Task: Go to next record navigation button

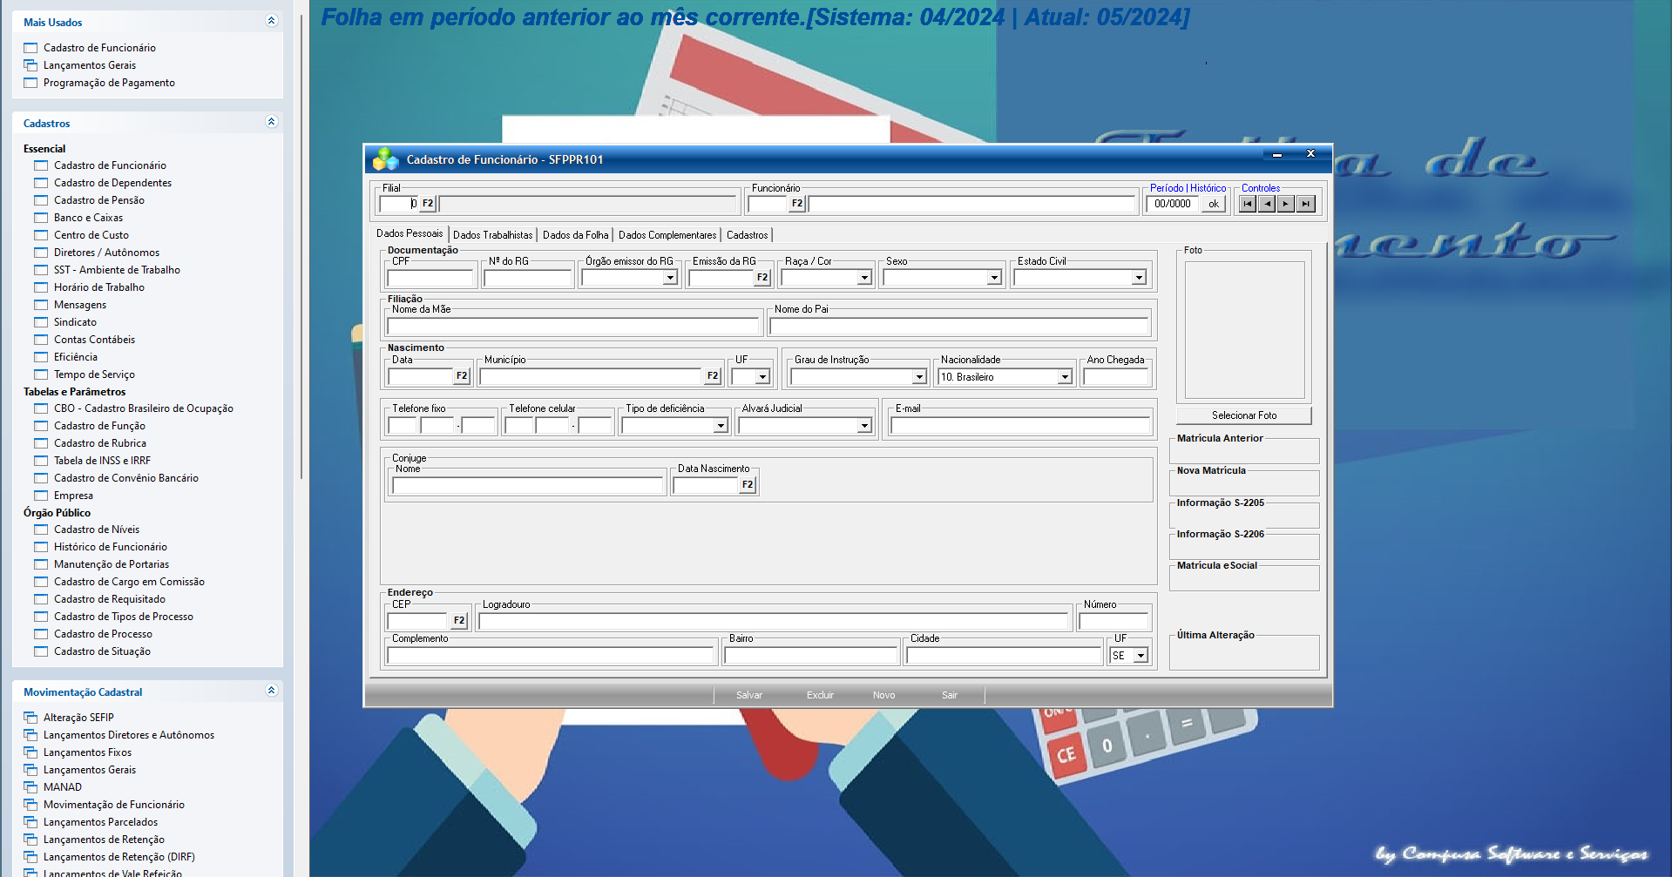Action: 1286,204
